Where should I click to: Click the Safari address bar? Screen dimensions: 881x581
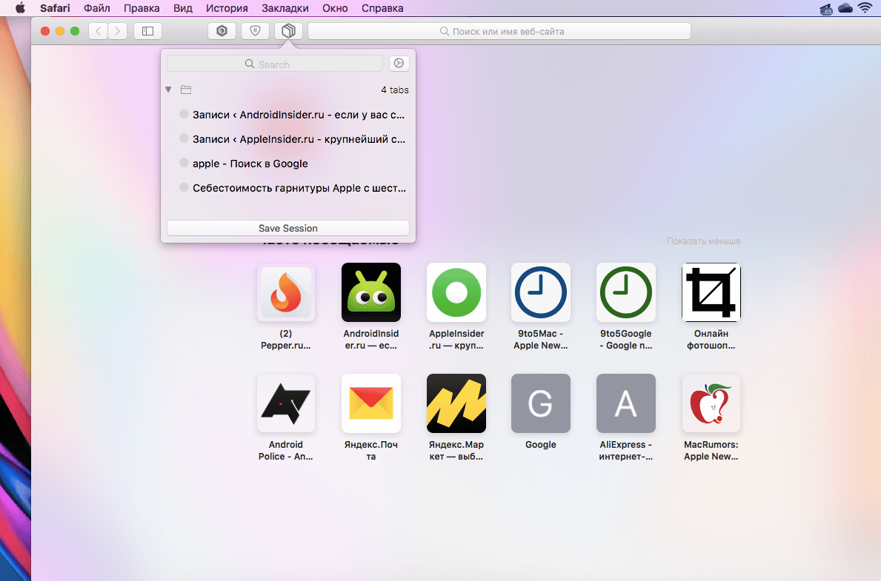(x=499, y=31)
